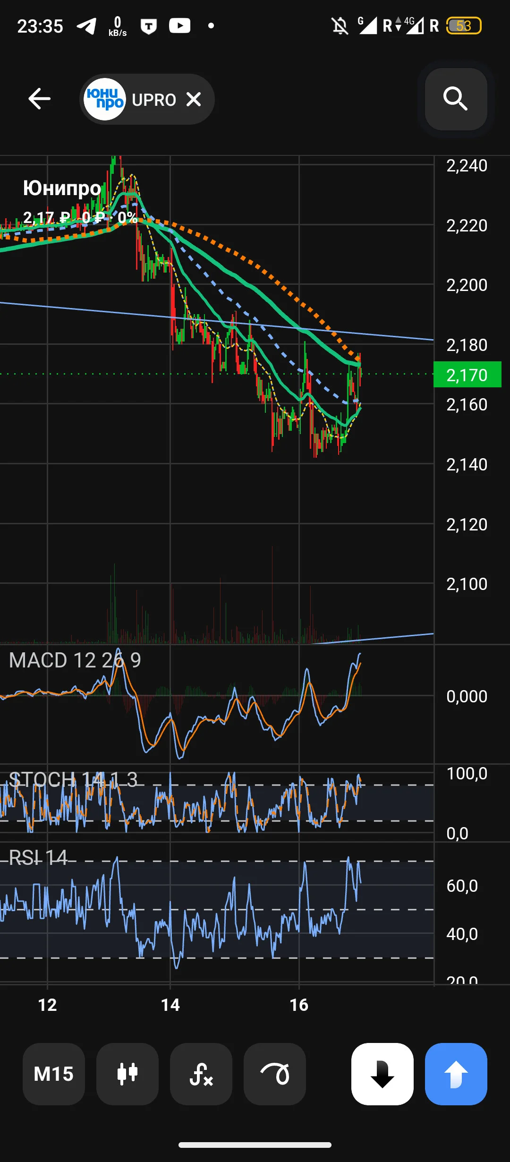
Task: Tap the Юнипро chart title
Action: point(62,188)
